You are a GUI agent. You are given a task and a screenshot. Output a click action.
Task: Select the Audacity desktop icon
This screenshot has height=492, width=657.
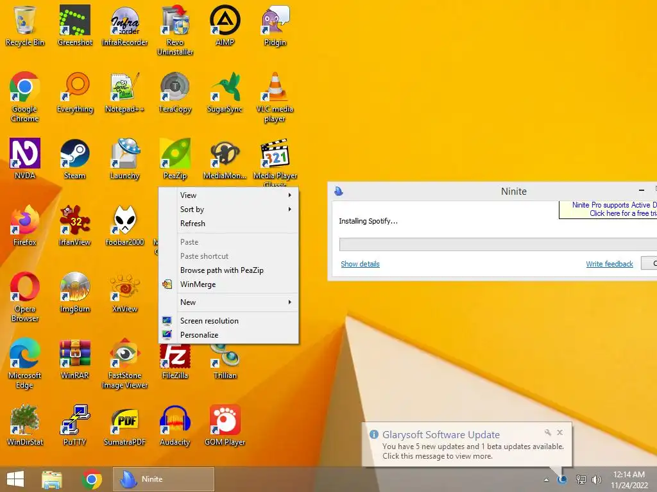(175, 425)
